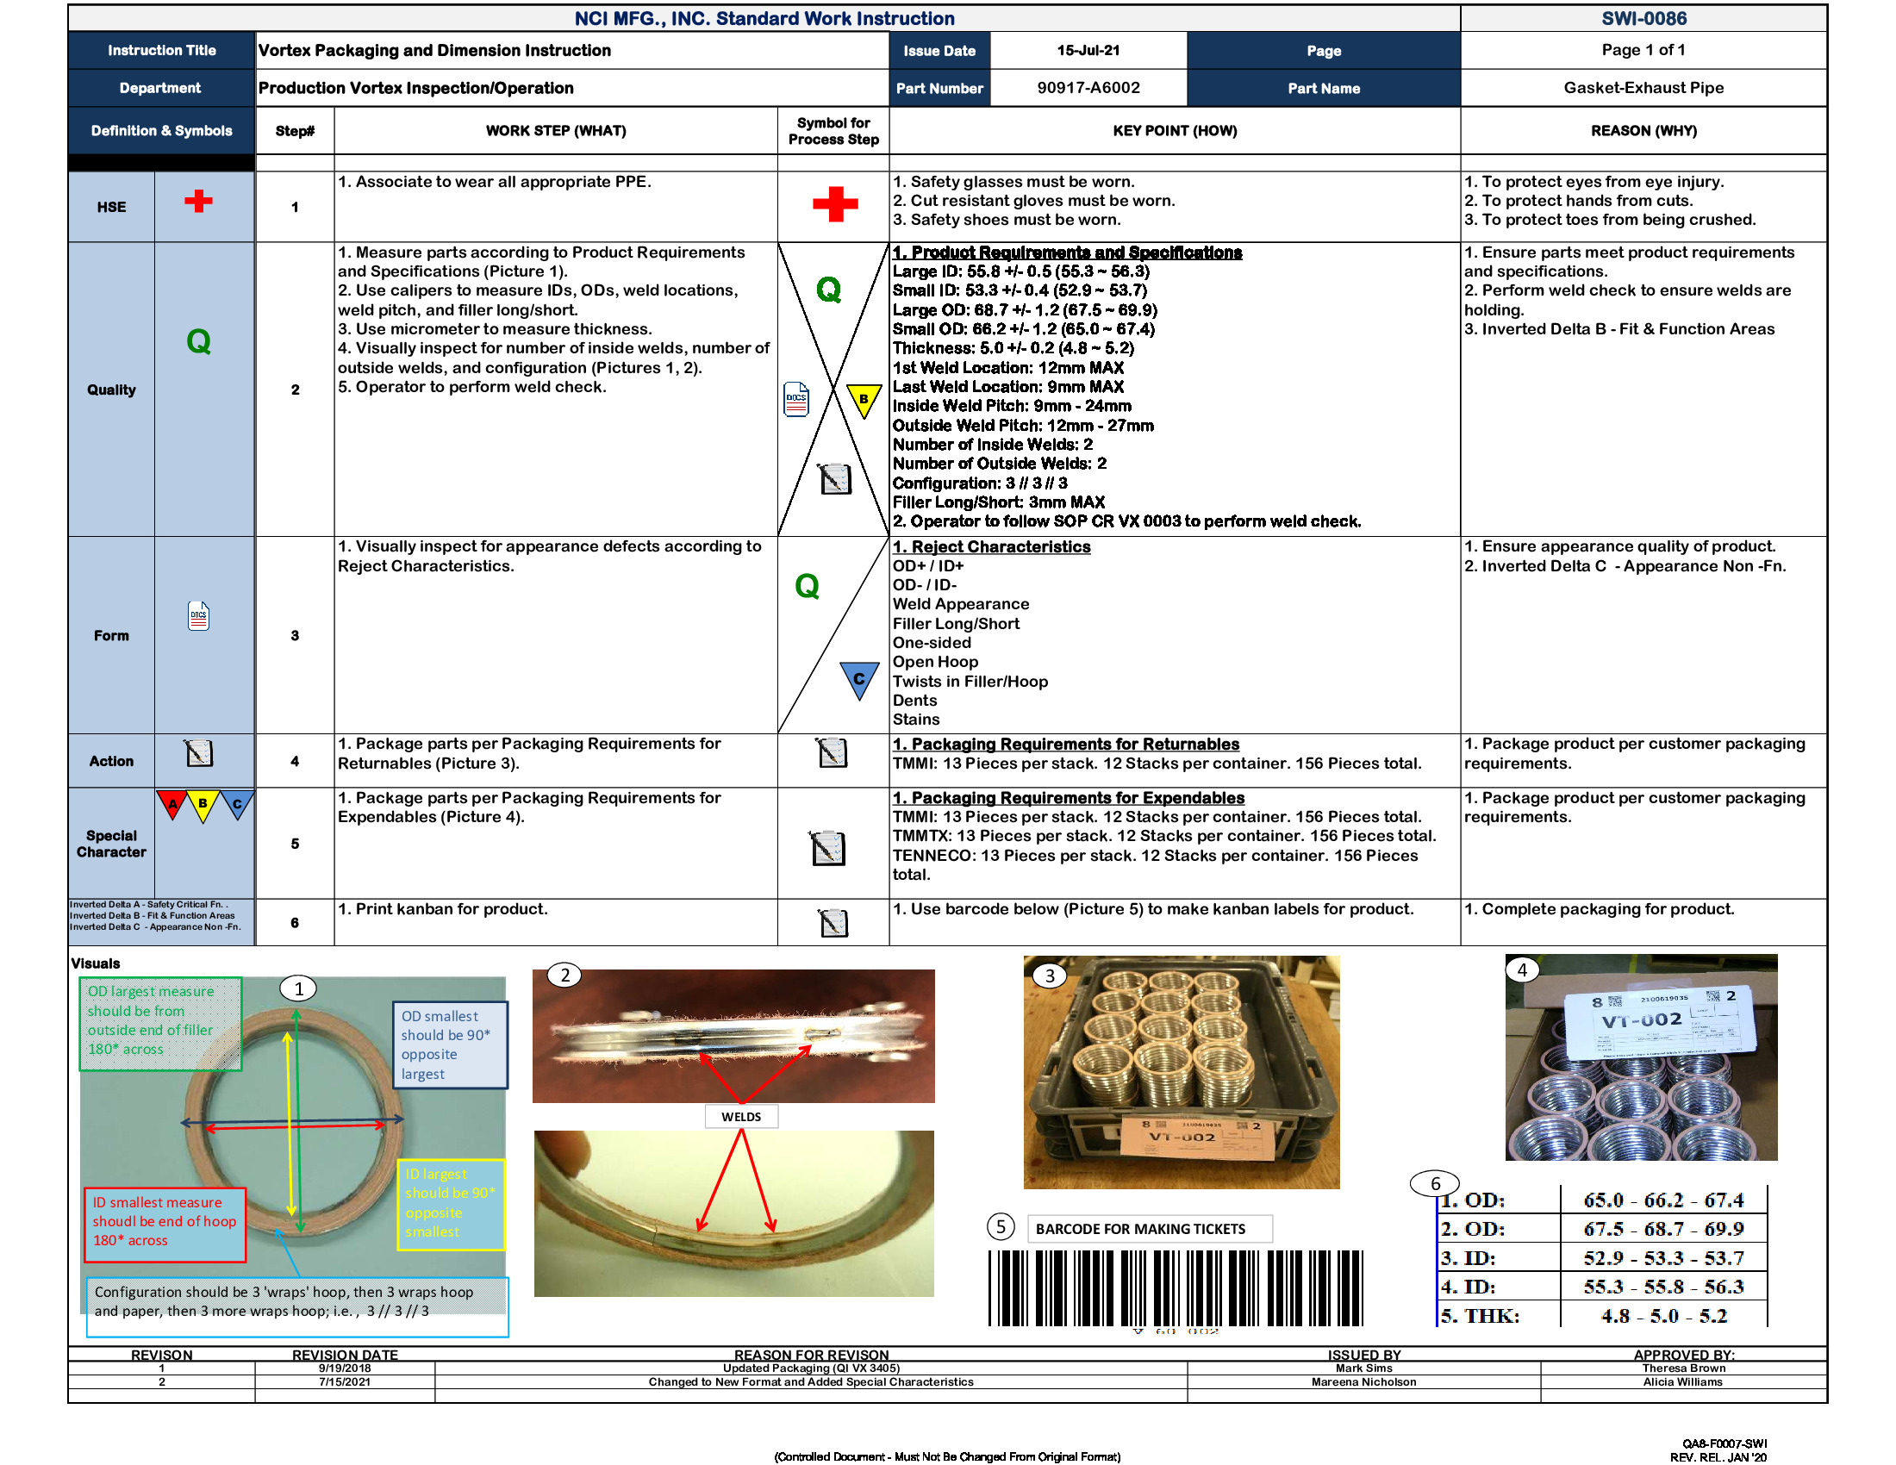Click the Instruction Title header cell
The image size is (1896, 1465).
pos(160,49)
